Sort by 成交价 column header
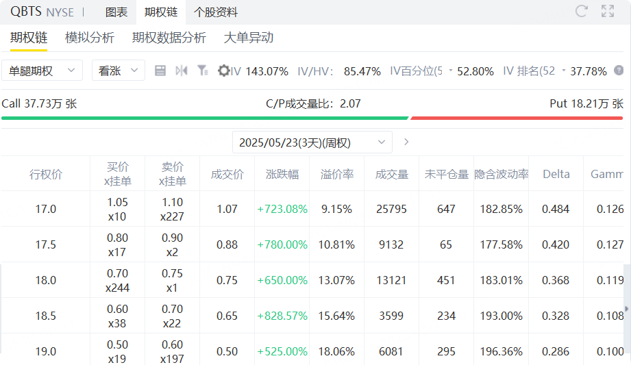This screenshot has width=631, height=365. 227,174
